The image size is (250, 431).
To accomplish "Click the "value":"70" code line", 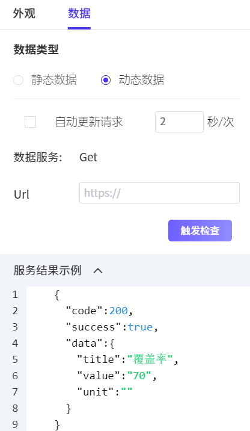I will point(117,376).
